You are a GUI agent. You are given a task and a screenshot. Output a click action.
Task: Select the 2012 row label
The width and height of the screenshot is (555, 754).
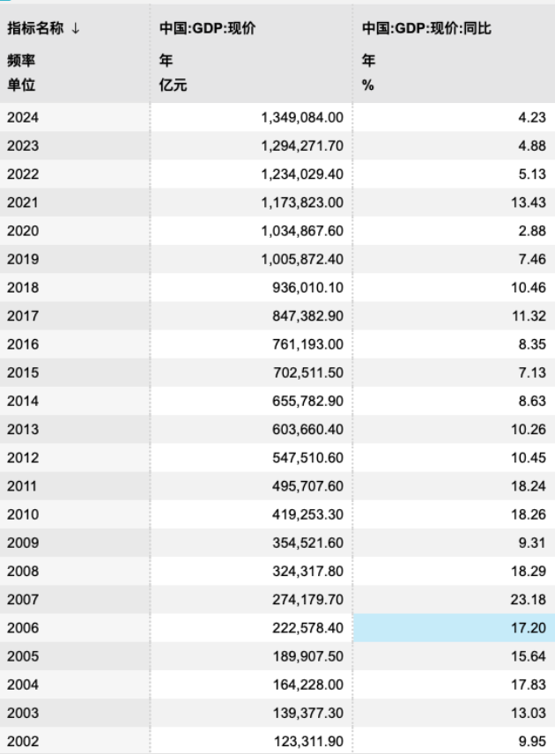click(x=23, y=456)
